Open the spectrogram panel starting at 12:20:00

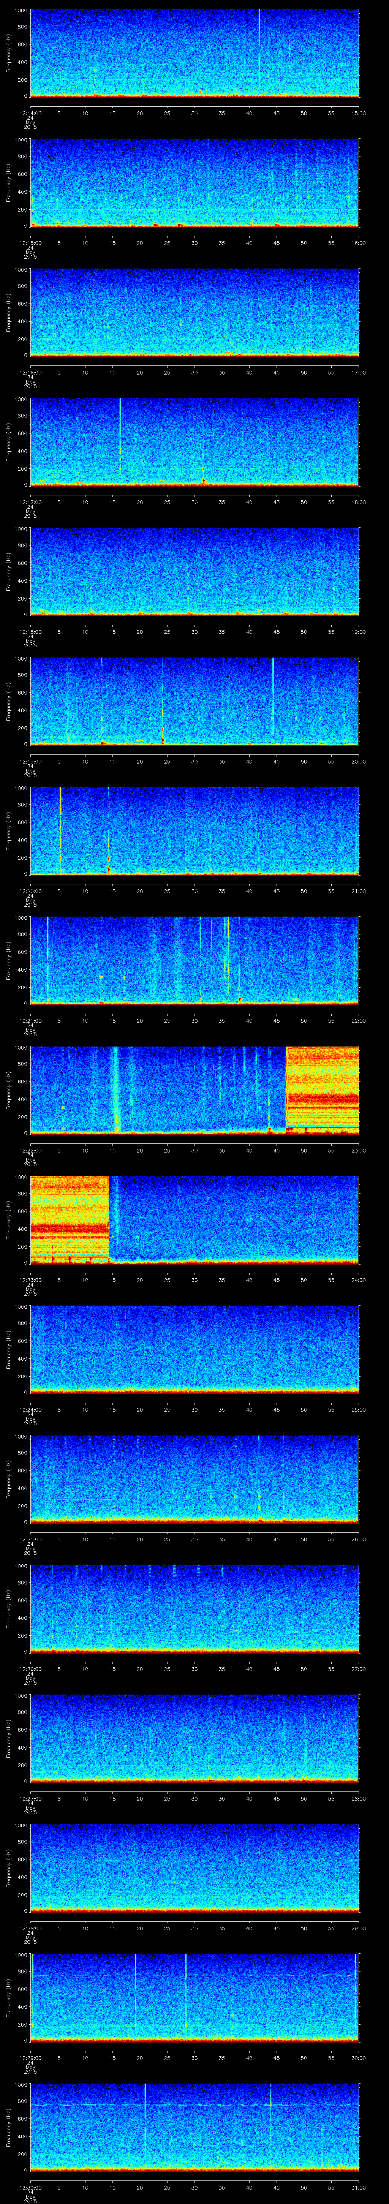195,831
